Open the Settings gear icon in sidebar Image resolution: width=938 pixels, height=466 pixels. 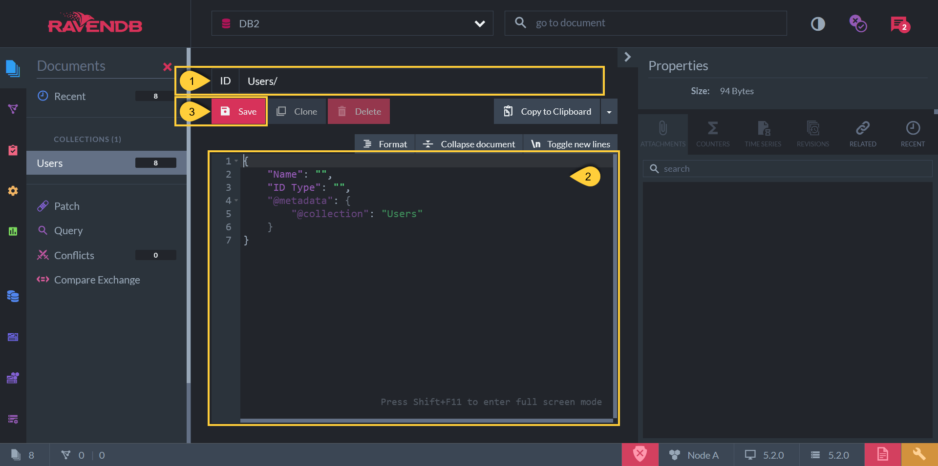(x=13, y=191)
